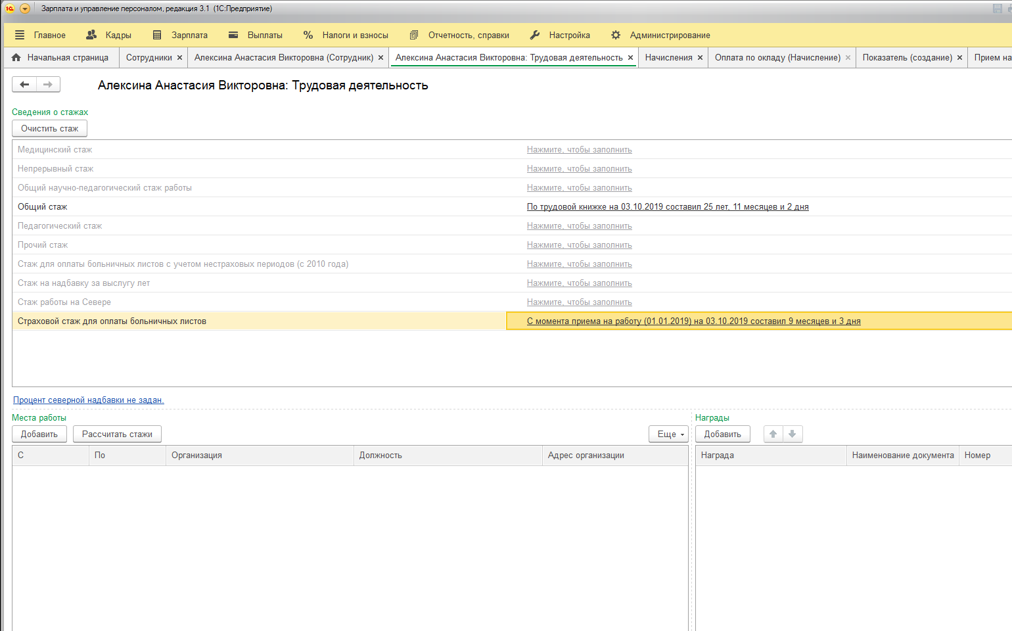Viewport: 1012px width, 631px height.
Task: Go to the Начальная страница home tab
Action: coord(60,57)
